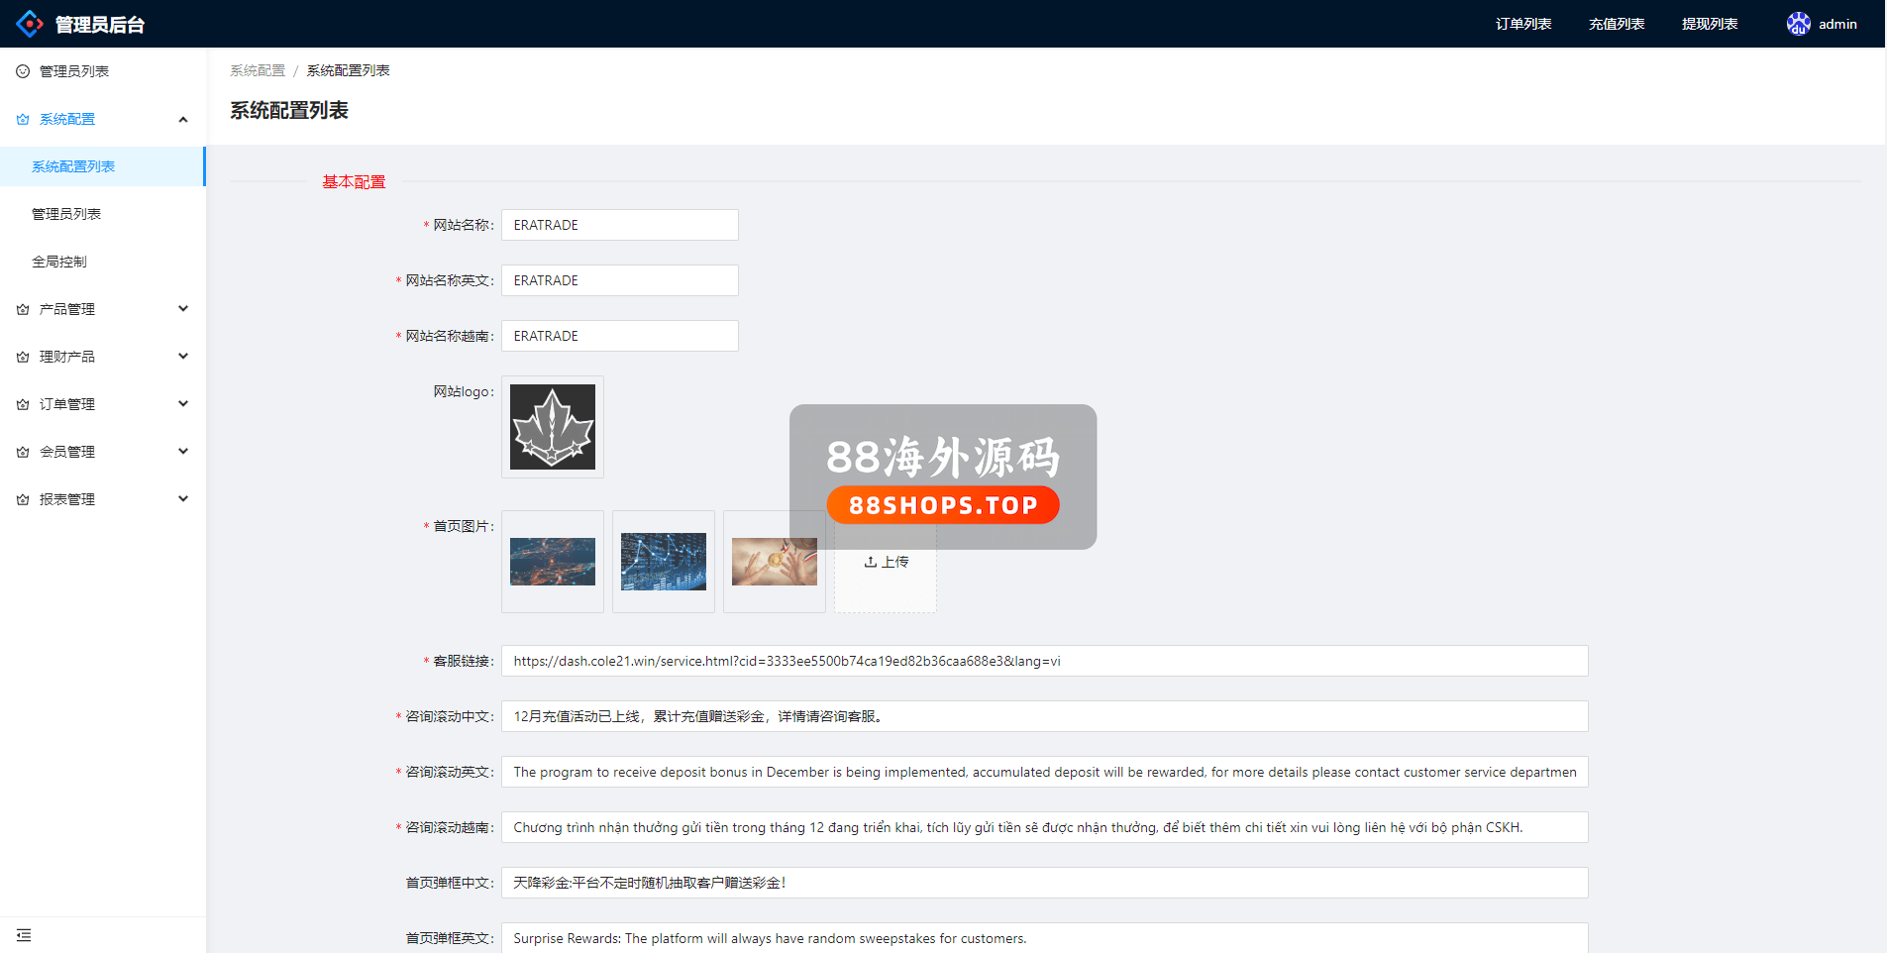Image resolution: width=1887 pixels, height=953 pixels.
Task: Open 提现列表 in the top navigation
Action: click(1709, 24)
